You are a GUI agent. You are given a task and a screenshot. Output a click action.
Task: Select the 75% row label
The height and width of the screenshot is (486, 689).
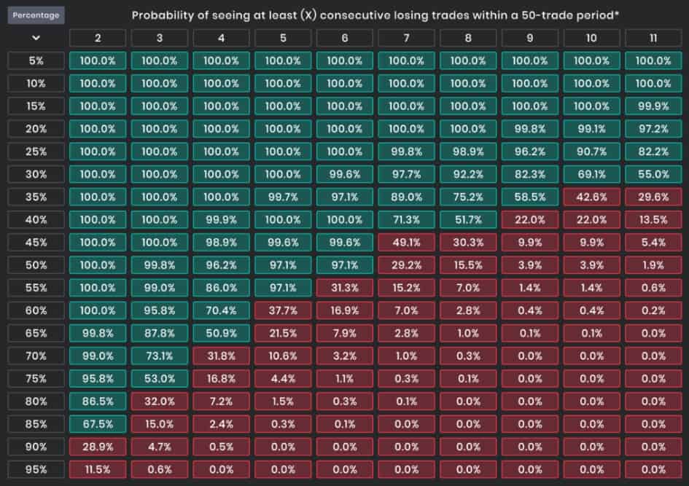(x=36, y=378)
